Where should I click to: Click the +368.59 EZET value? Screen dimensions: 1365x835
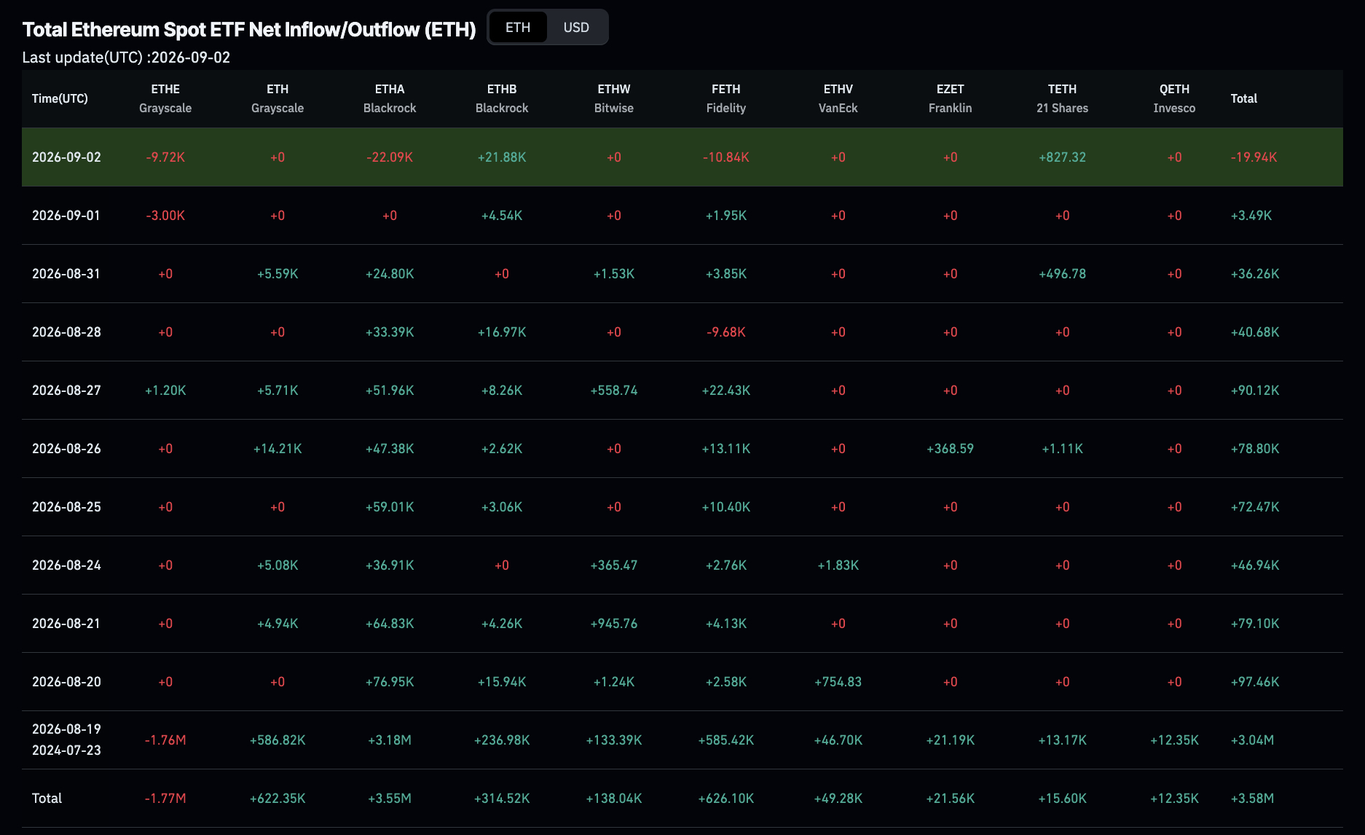coord(951,449)
